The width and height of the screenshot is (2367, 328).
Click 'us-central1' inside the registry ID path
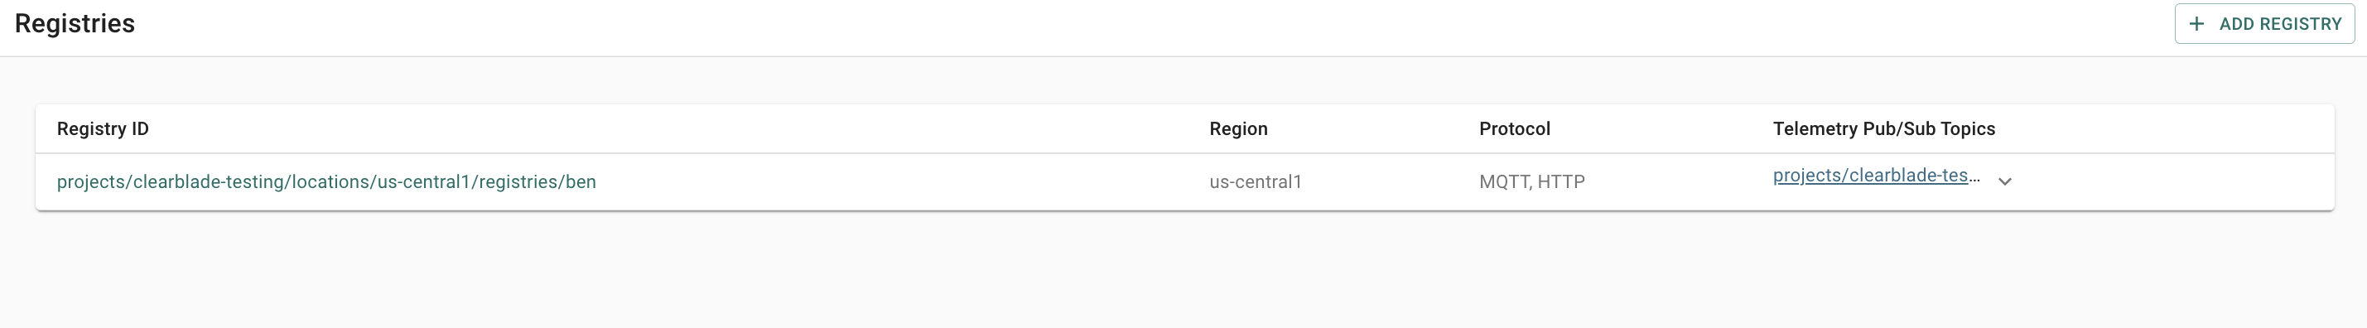[x=423, y=182]
